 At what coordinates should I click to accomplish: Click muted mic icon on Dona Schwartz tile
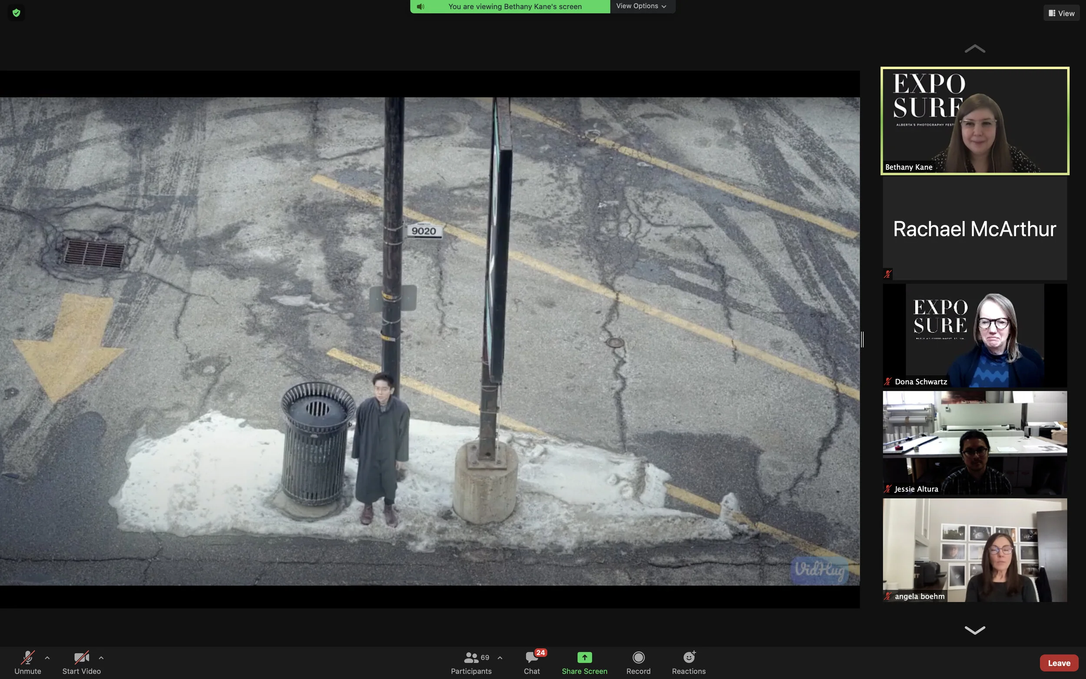887,382
